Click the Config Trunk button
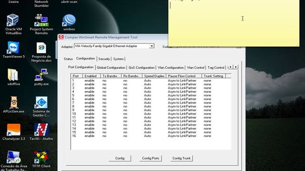This screenshot has height=171, width=305. pos(182,158)
